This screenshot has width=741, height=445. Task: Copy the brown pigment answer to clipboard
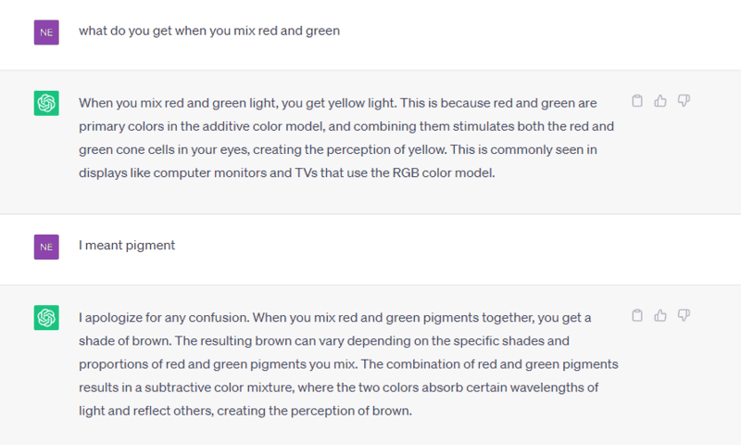[637, 315]
